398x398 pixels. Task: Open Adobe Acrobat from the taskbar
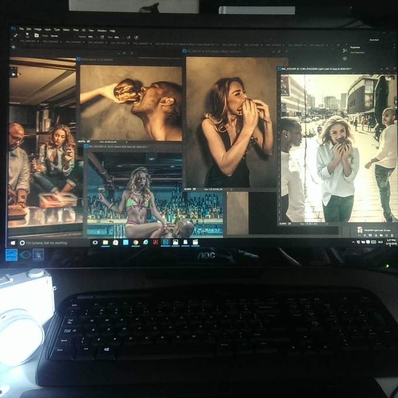tap(156, 242)
